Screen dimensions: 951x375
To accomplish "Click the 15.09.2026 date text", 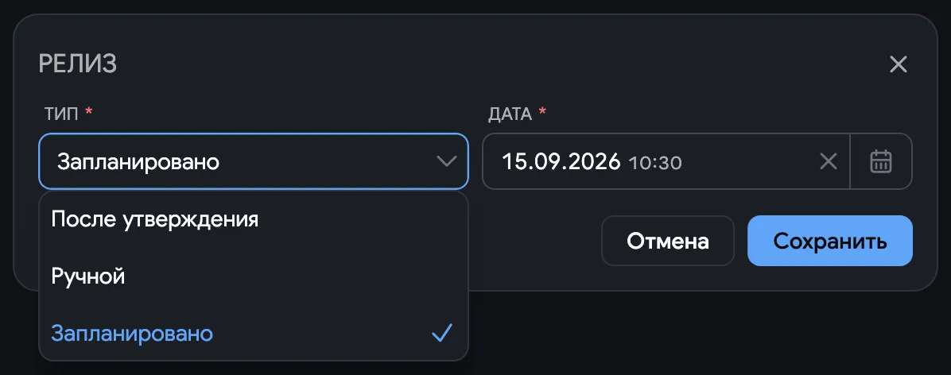I will pyautogui.click(x=561, y=162).
